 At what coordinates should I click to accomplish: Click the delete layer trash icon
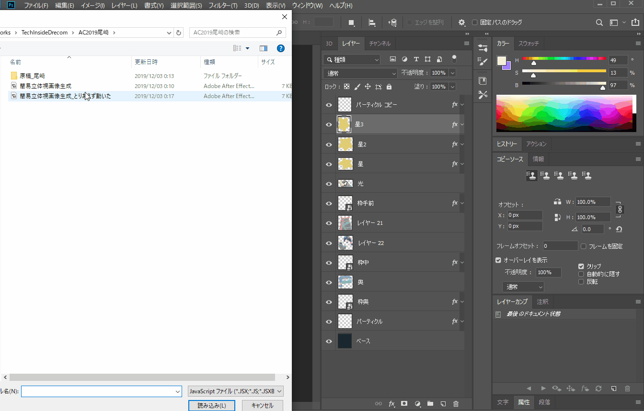tap(456, 404)
